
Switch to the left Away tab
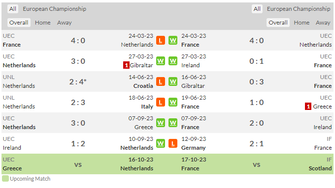click(x=65, y=23)
